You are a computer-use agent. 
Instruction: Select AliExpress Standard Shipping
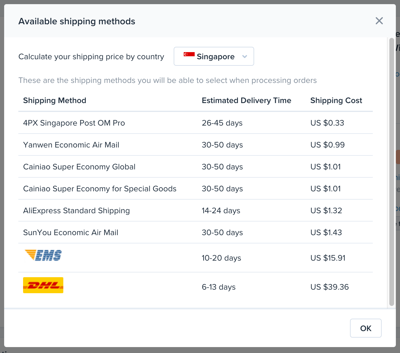tap(76, 211)
